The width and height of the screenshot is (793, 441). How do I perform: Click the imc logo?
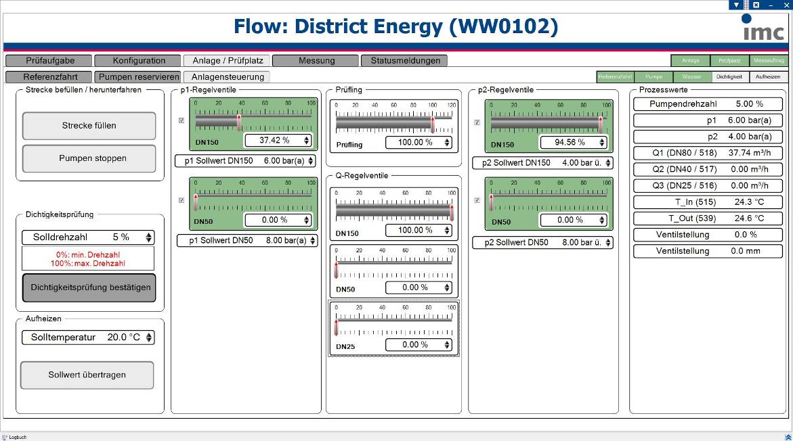(763, 27)
